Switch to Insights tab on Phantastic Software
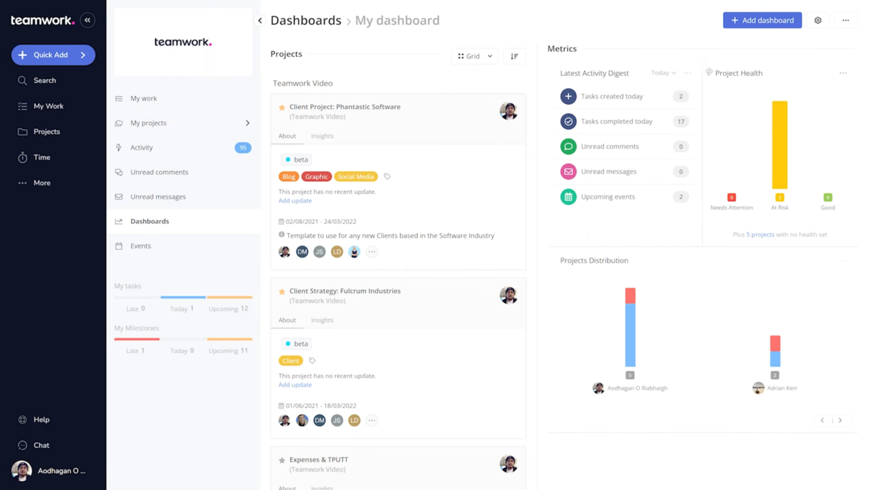Viewport: 874px width, 490px height. click(322, 136)
